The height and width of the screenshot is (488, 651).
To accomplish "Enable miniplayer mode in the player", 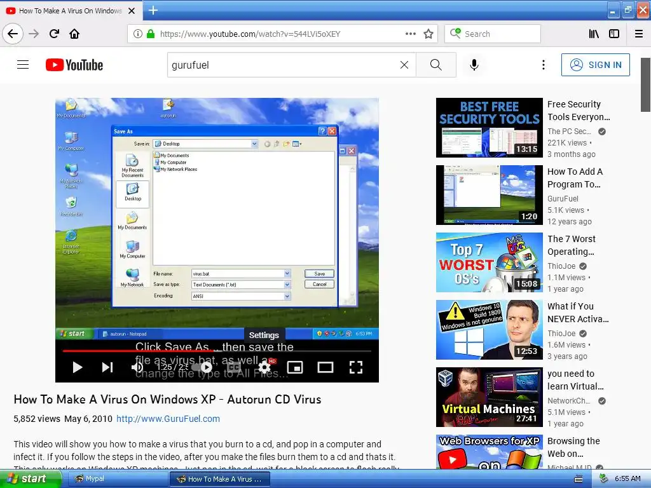I will [x=295, y=367].
